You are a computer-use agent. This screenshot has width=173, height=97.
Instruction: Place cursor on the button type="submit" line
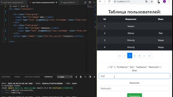pos(48,36)
